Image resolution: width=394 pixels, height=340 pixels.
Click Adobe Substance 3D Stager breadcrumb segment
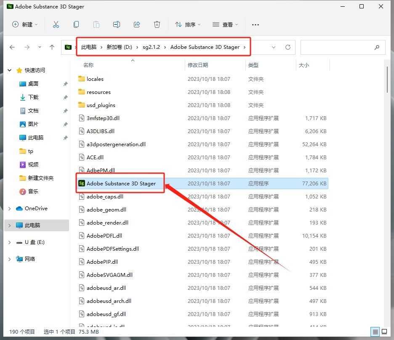point(205,47)
